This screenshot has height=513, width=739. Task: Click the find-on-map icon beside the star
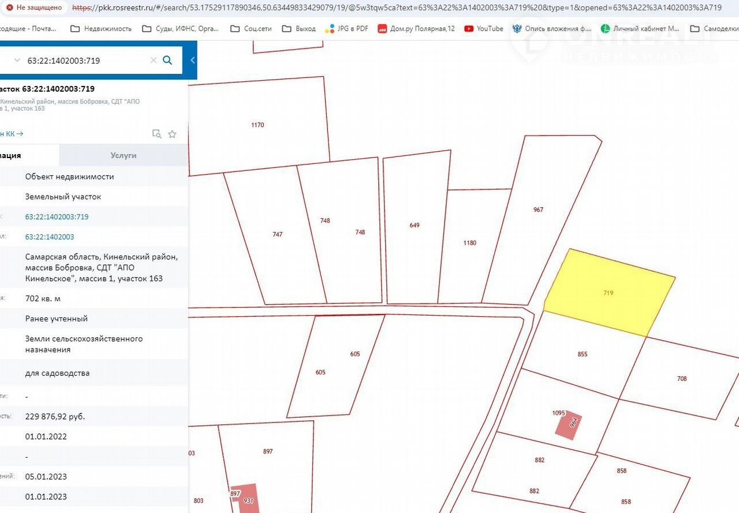tap(156, 134)
